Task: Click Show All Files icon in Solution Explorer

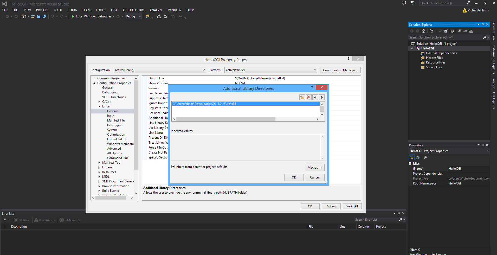Action: (x=452, y=31)
